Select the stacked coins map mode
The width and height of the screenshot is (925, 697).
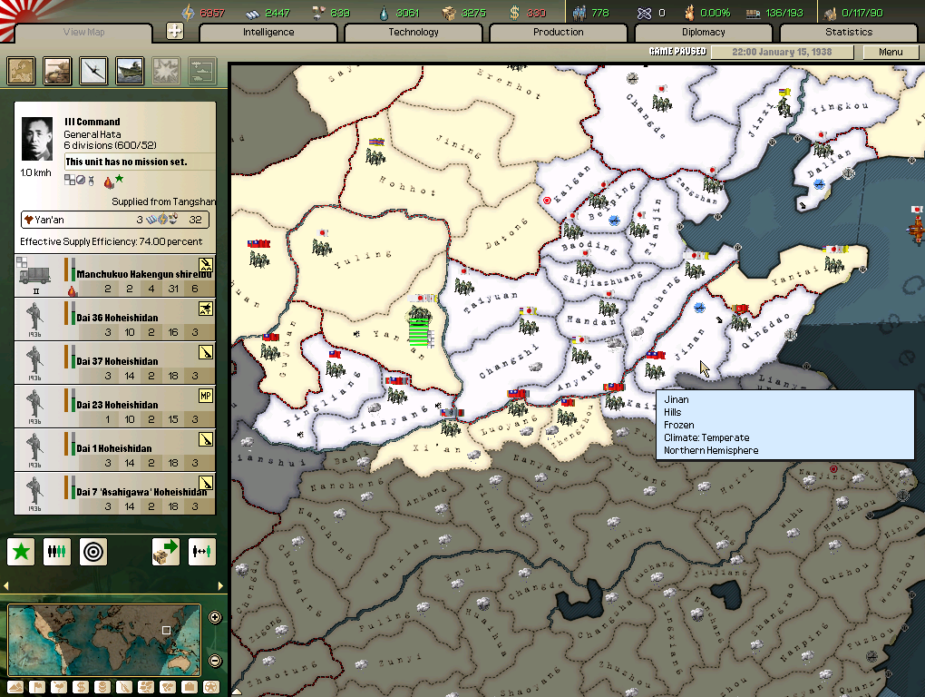(x=102, y=687)
